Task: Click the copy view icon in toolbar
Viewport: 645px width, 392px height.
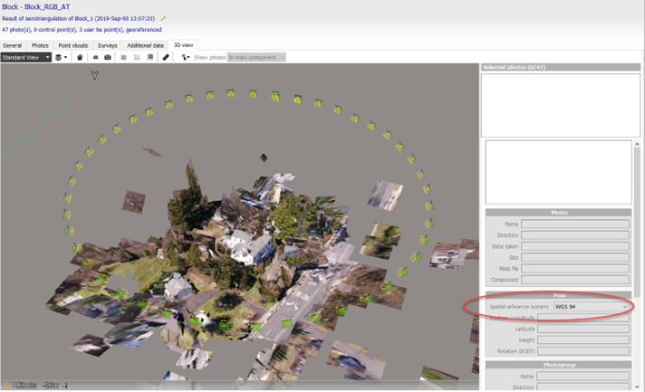Action: click(150, 57)
